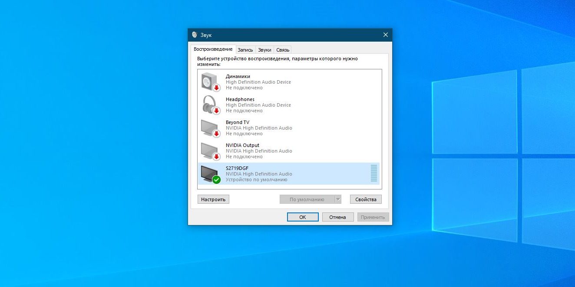Open the По умолчанию dropdown arrow
The image size is (575, 287).
pos(338,199)
